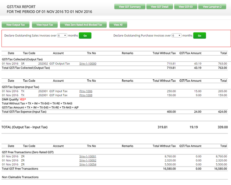
Task: Open transaction link SInv-1-10001
Action: pos(88,156)
